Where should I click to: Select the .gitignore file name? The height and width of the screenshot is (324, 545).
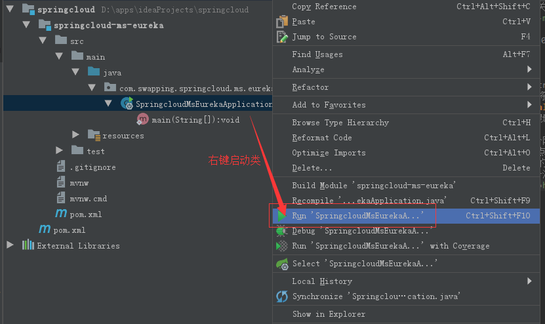[x=93, y=167]
